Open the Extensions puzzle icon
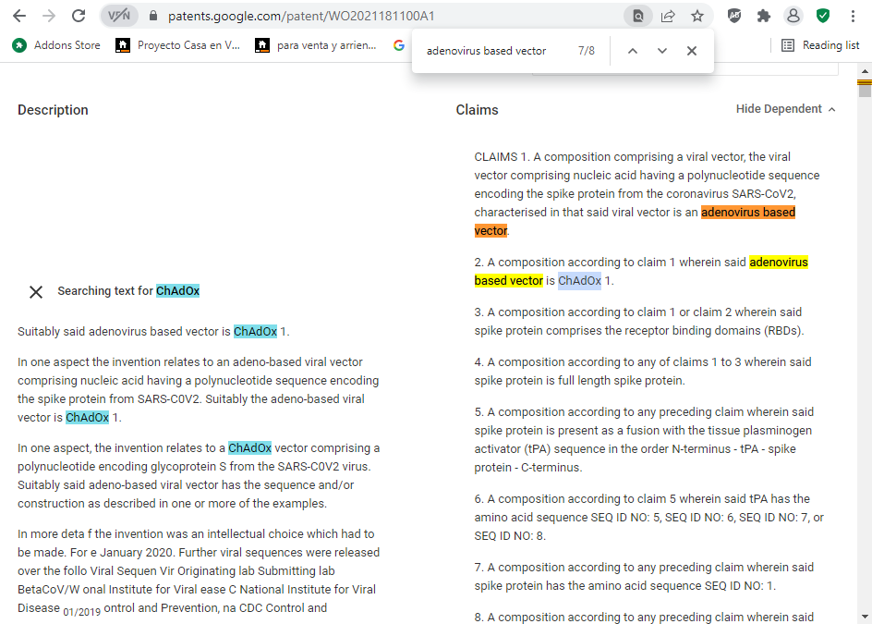Viewport: 872px width, 624px height. tap(763, 16)
